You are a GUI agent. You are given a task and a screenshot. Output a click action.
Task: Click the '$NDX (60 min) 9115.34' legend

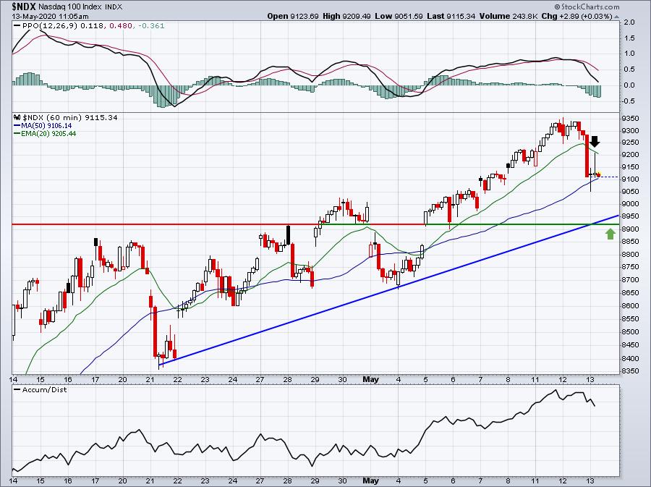click(70, 117)
